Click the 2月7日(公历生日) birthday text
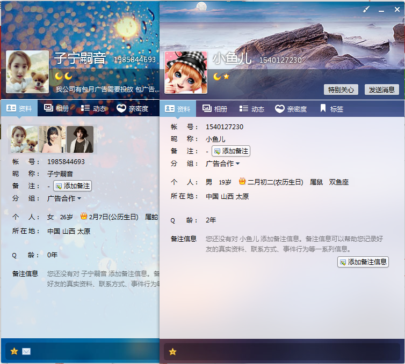The image size is (405, 364). point(114,217)
